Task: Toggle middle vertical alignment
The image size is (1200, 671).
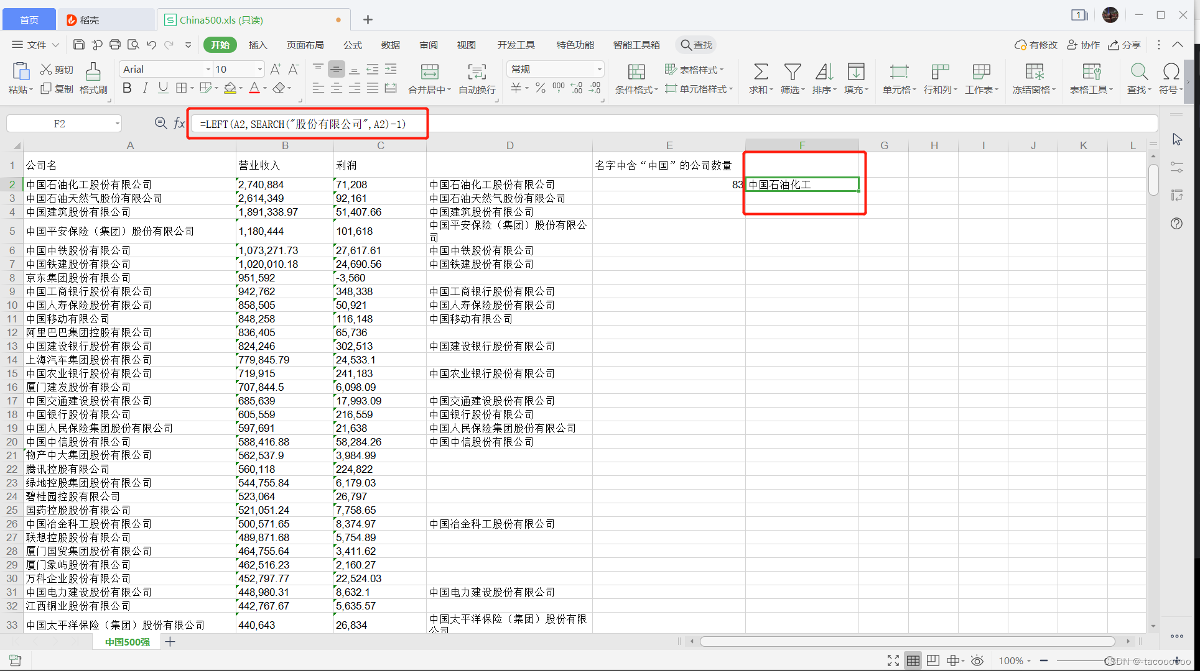Action: 336,69
